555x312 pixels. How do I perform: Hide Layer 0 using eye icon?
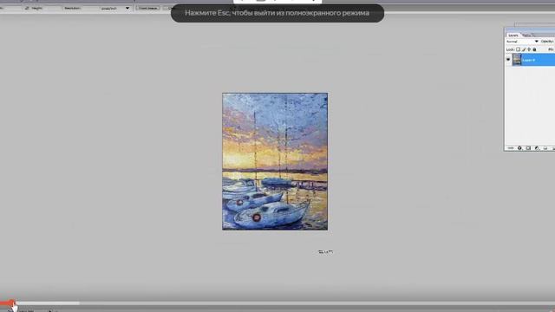pyautogui.click(x=508, y=60)
